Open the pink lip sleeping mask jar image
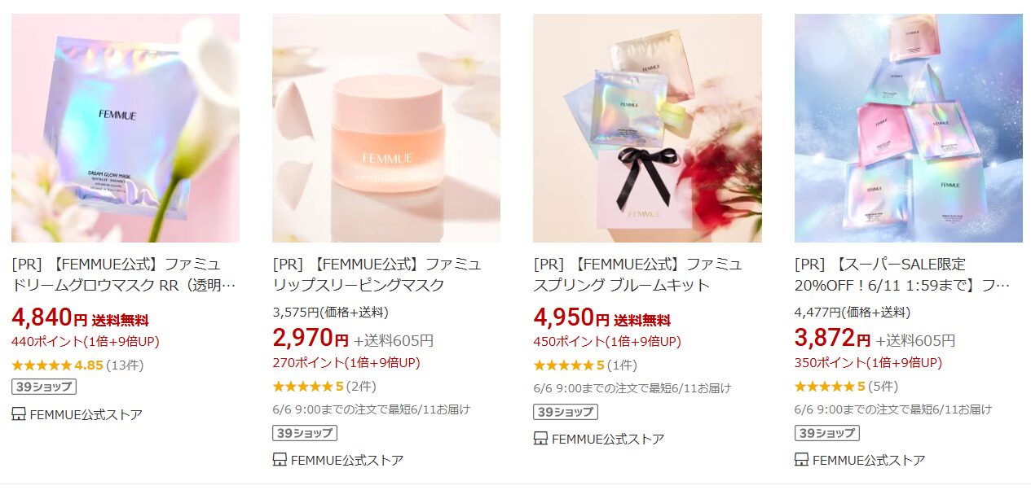The height and width of the screenshot is (490, 1031). point(386,128)
